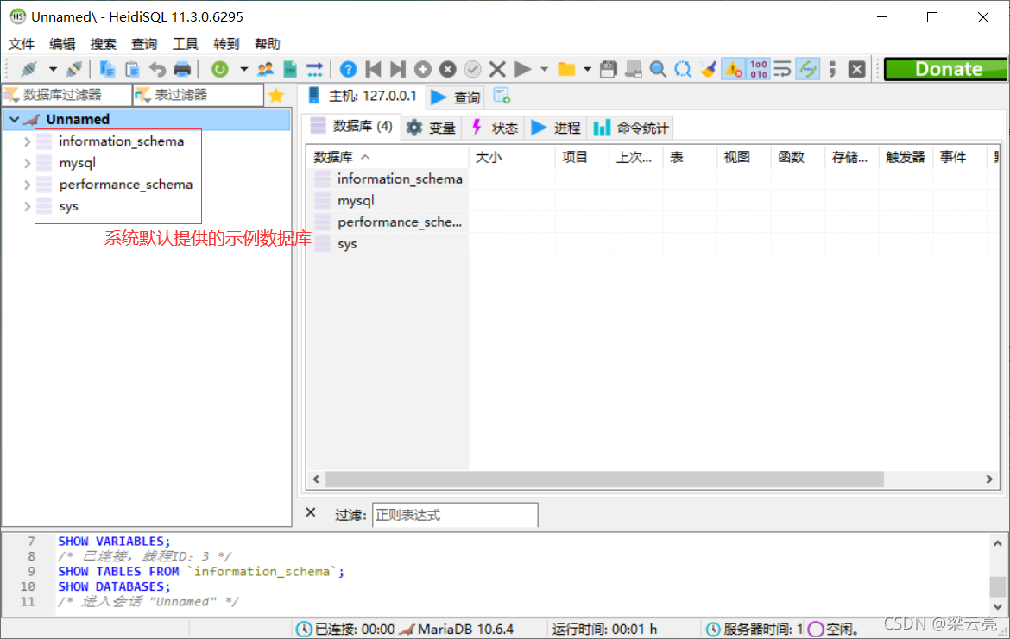Go to last row icon

pos(398,69)
